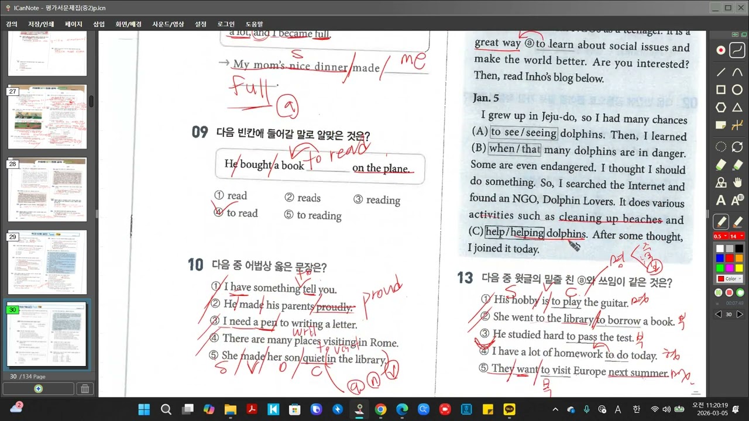Select the rectangle shape tool
This screenshot has width=749, height=421.
[x=721, y=90]
